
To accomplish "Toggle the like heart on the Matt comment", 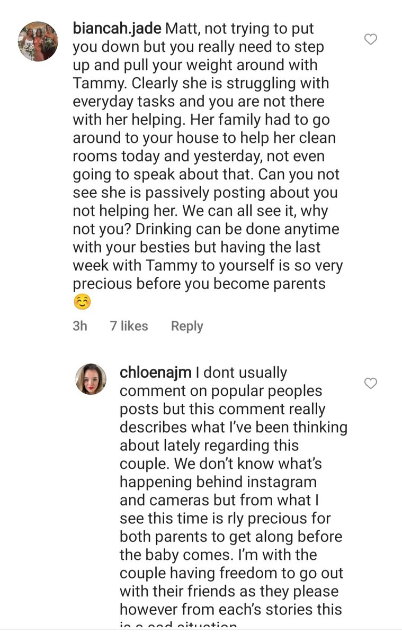I will (x=371, y=39).
